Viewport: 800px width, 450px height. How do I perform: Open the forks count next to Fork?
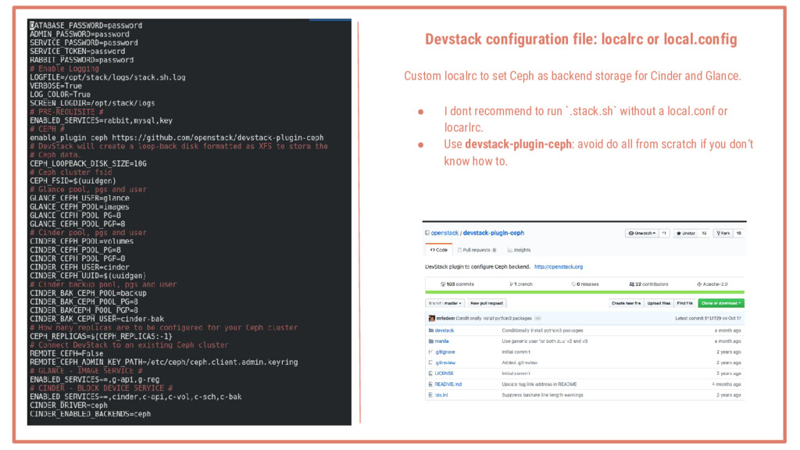pos(739,233)
